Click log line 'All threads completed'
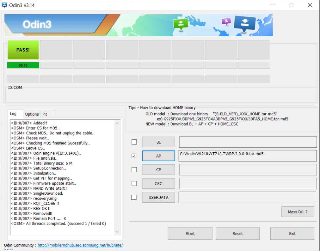 [58, 224]
